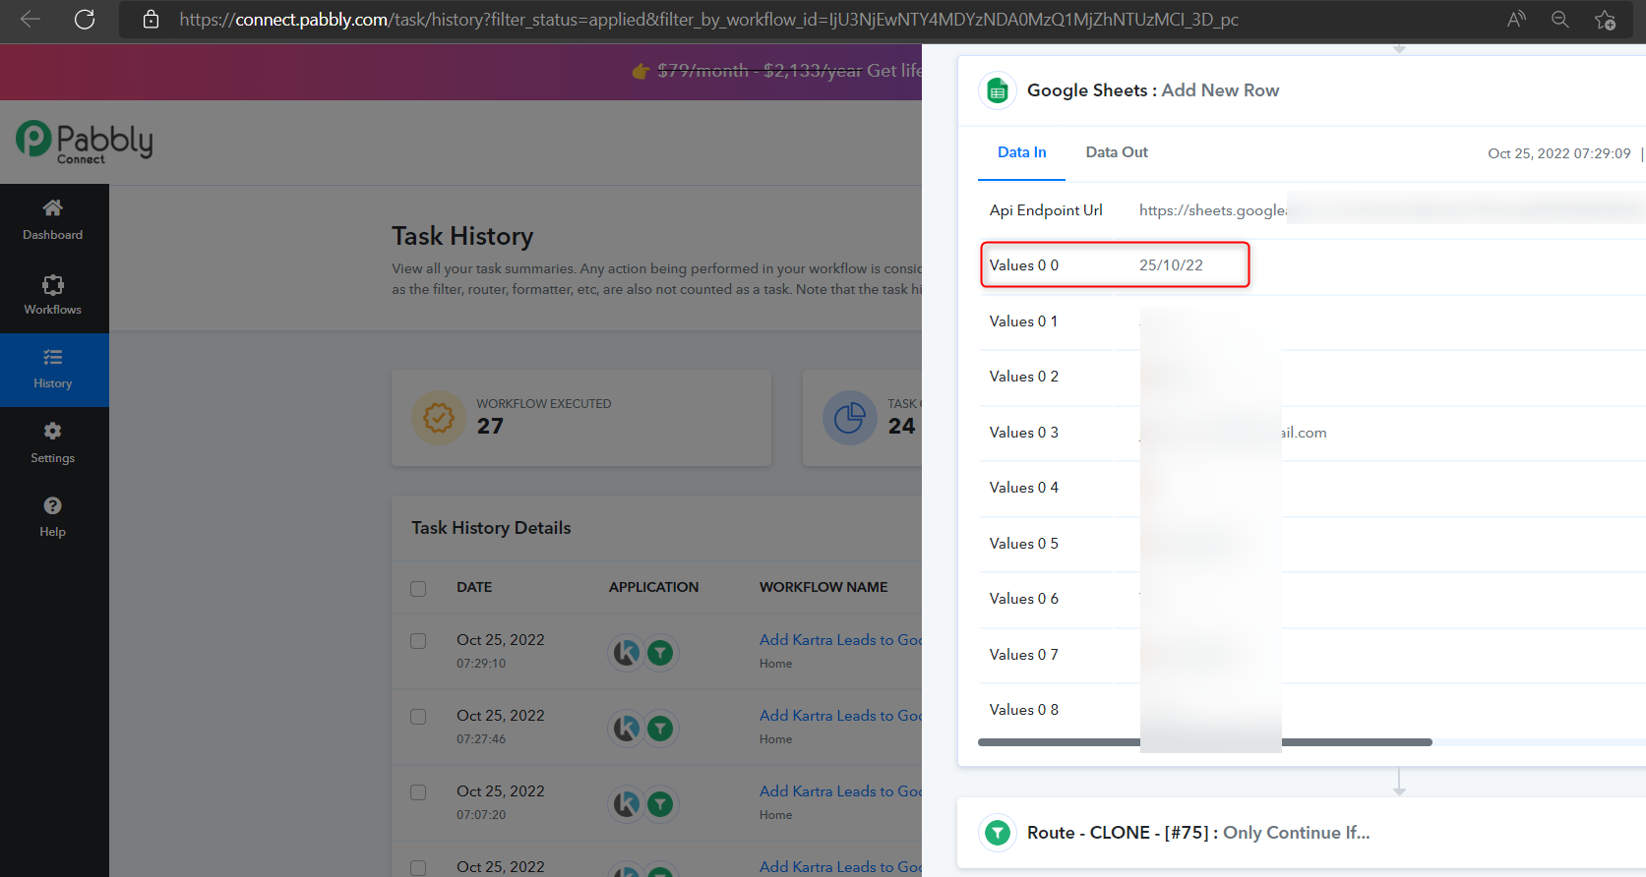1646x877 pixels.
Task: Open the browser zoom magnifier icon
Action: 1560,20
